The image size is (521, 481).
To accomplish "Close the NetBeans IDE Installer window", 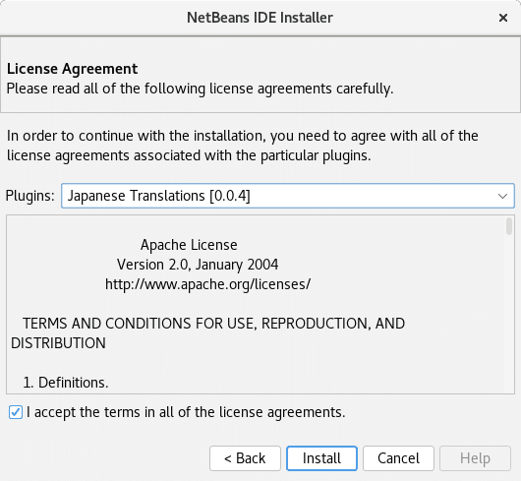I will (503, 18).
